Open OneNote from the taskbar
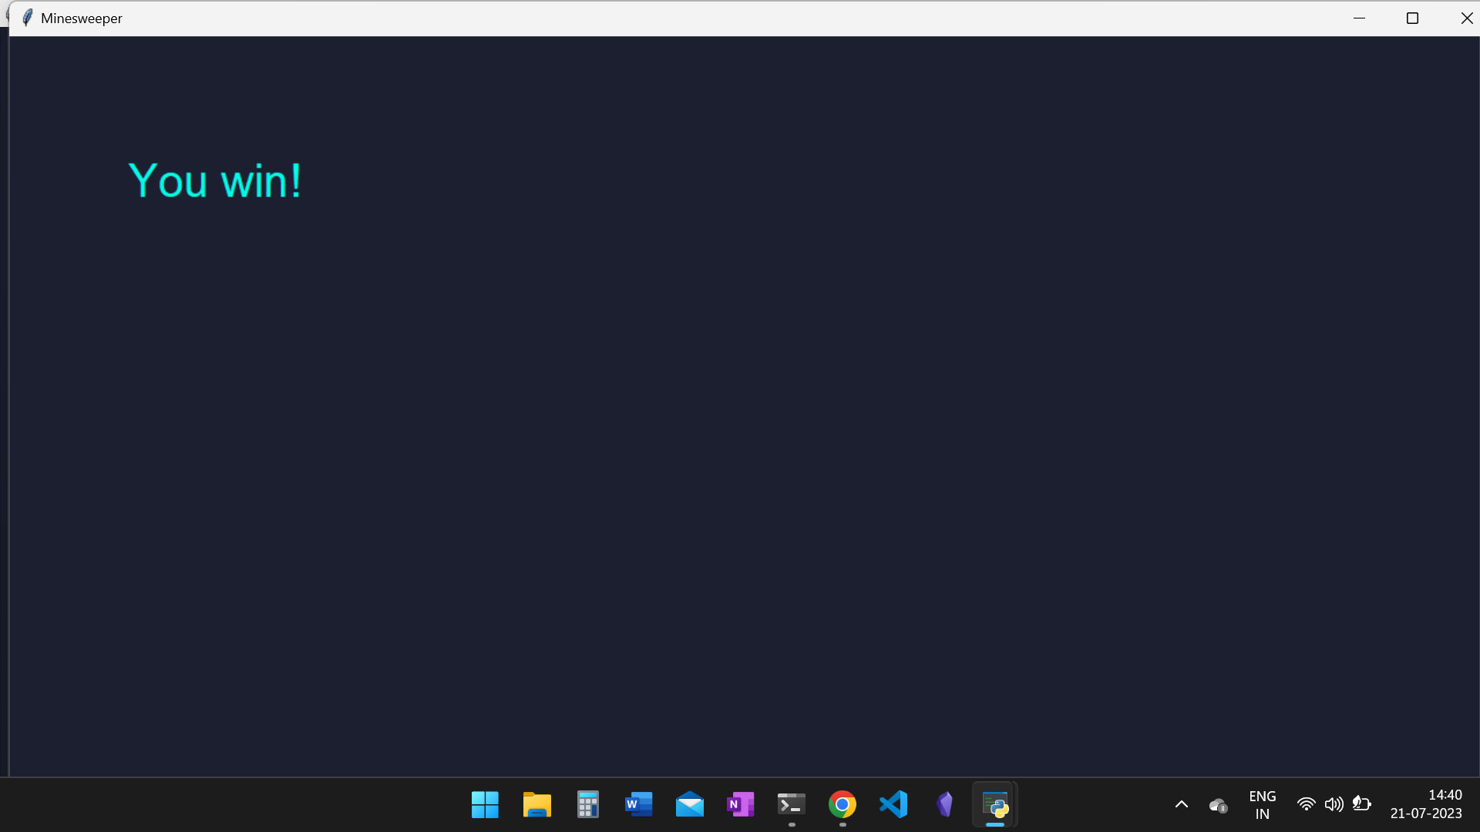1480x832 pixels. click(741, 804)
